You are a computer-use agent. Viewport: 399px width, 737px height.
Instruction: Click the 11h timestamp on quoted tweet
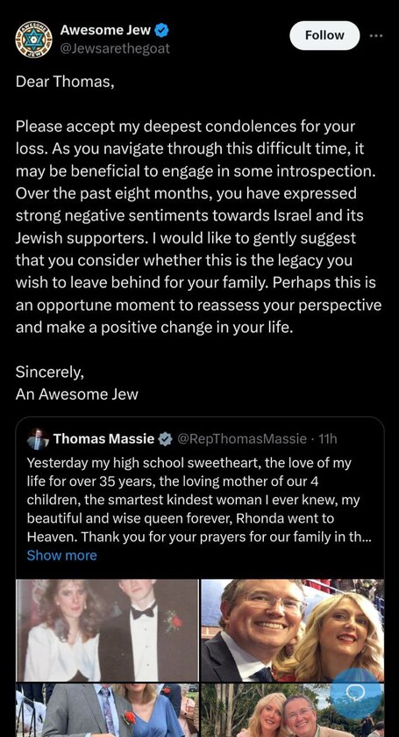click(328, 439)
